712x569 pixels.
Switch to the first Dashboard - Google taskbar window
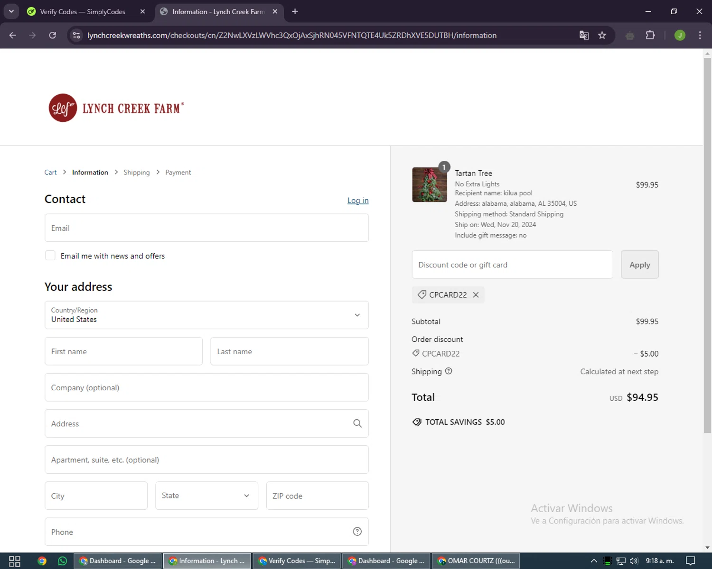pyautogui.click(x=118, y=561)
